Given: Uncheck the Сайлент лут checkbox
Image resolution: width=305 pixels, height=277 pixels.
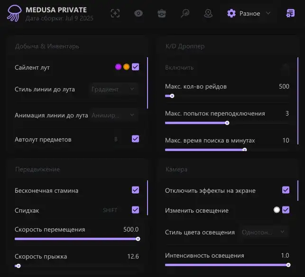Looking at the screenshot, I should tap(136, 67).
